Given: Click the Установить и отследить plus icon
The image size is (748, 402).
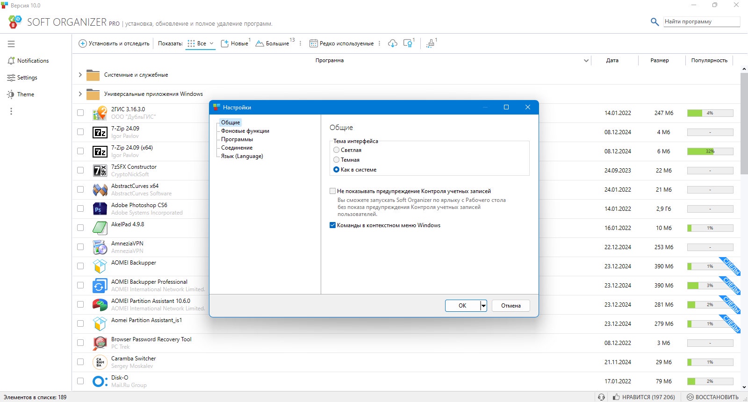Looking at the screenshot, I should click(83, 43).
